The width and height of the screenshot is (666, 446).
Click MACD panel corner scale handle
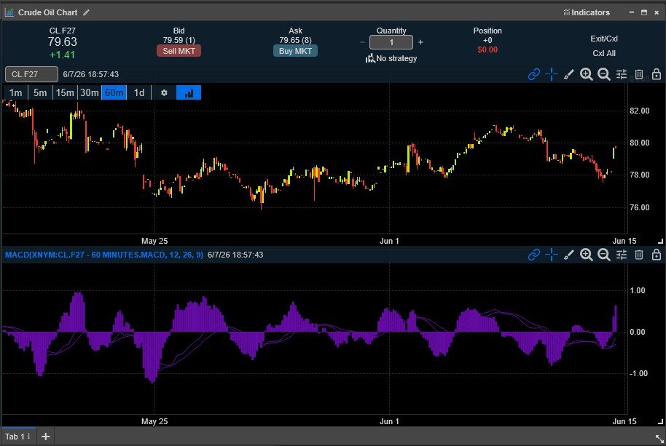pos(660,421)
